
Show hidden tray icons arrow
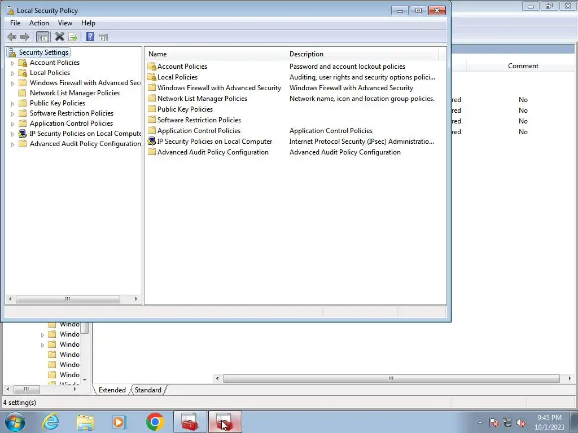tap(480, 423)
